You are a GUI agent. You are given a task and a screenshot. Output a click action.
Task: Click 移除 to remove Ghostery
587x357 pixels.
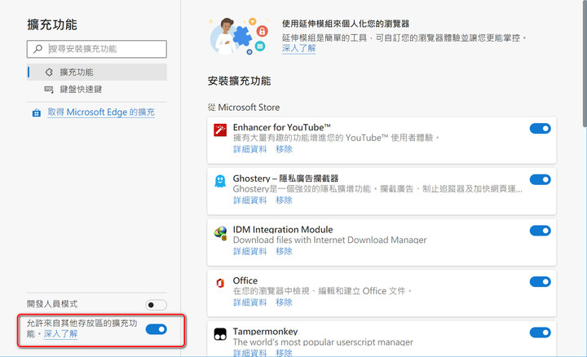[284, 201]
